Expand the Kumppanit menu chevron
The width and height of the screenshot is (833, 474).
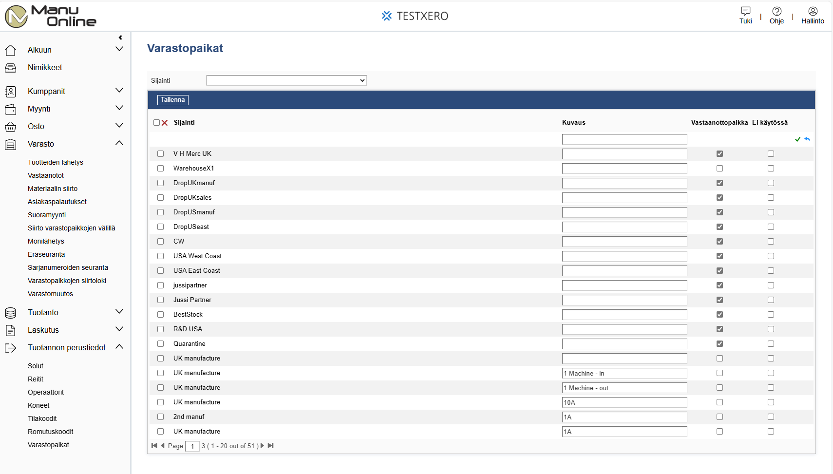(x=119, y=91)
